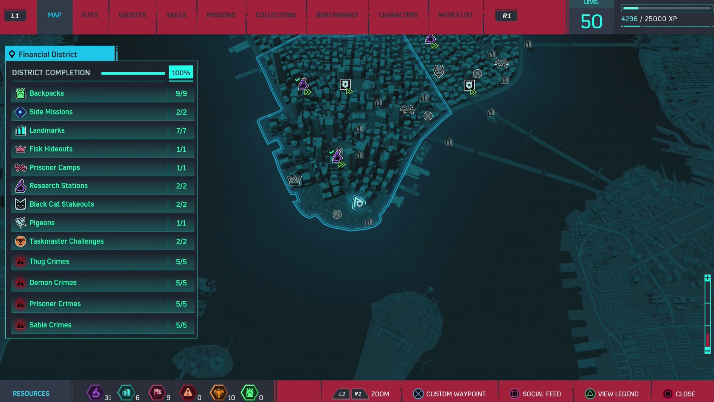
Task: Click the Taskmaster Challenges icon in list
Action: coord(20,241)
